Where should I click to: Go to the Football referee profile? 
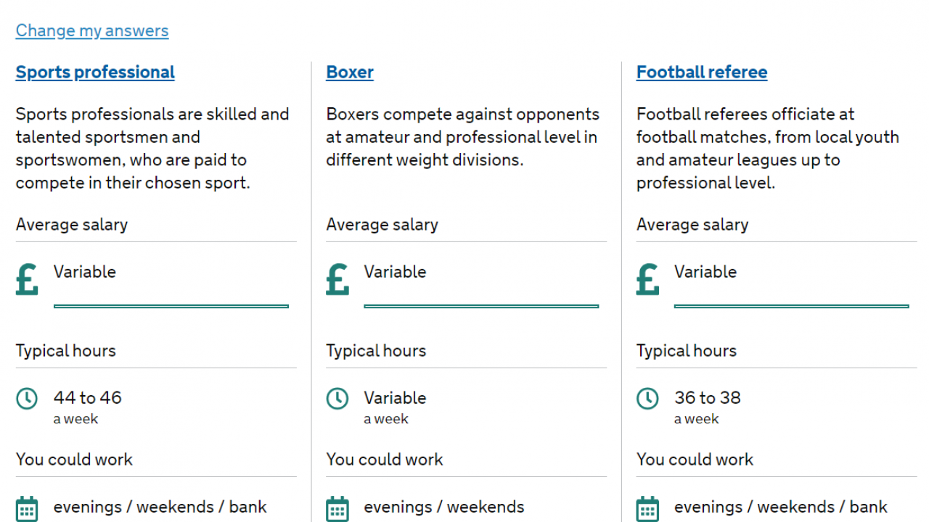click(702, 72)
